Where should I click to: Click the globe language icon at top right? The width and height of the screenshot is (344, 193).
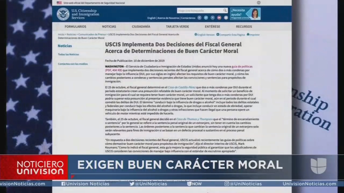259,3
